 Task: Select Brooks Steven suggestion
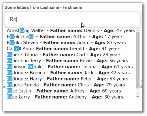pos(71,43)
